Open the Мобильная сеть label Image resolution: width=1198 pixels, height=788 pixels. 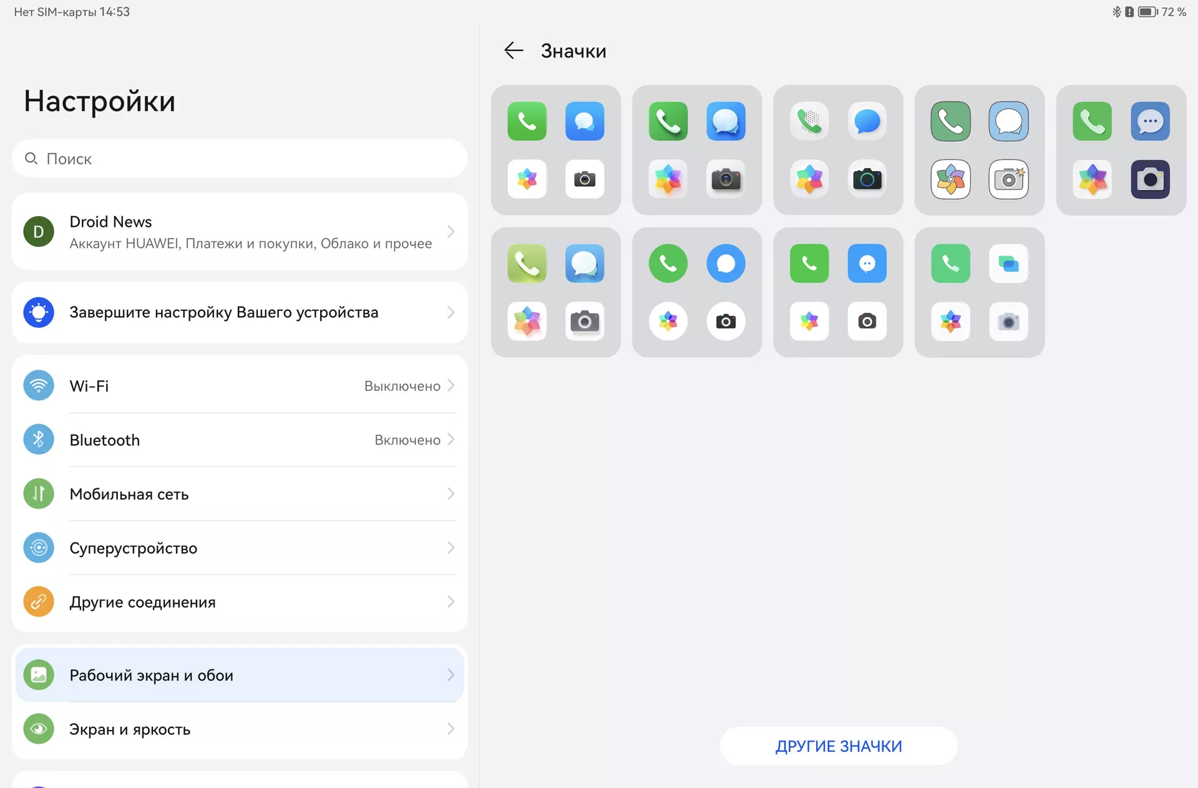[x=129, y=494]
